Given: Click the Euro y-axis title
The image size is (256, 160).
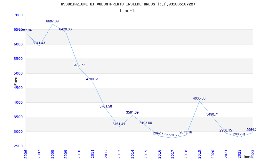Looking at the screenshot, I should tap(16, 81).
